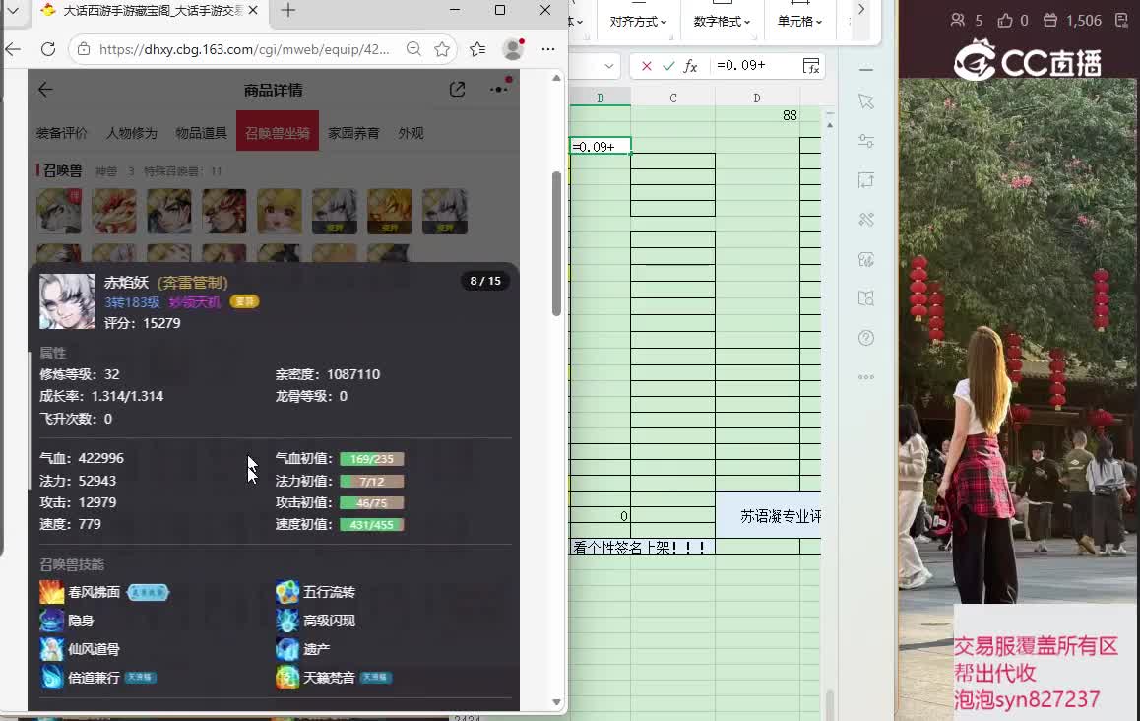Image resolution: width=1140 pixels, height=721 pixels.
Task: Add this page to favorites star
Action: tap(442, 48)
